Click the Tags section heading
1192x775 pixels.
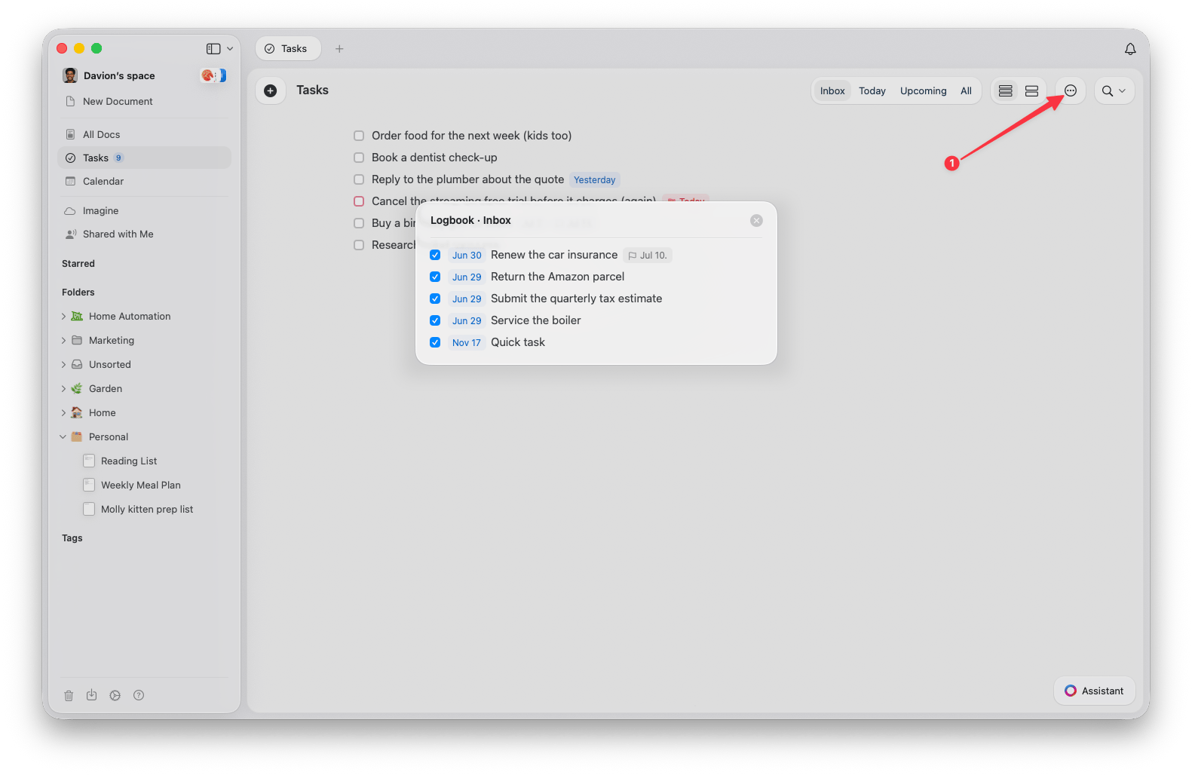(x=72, y=538)
